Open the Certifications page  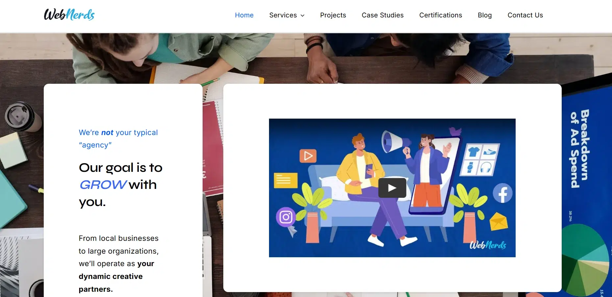click(x=440, y=15)
